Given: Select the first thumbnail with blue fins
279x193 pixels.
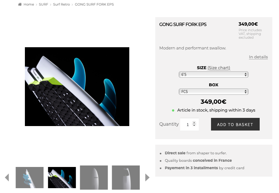Looking at the screenshot, I should 30,177.
